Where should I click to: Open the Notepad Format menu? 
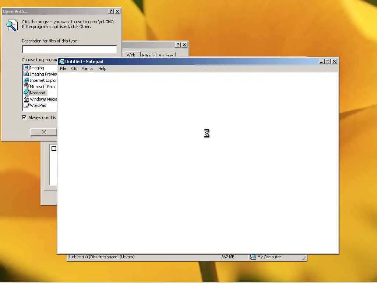(x=88, y=69)
